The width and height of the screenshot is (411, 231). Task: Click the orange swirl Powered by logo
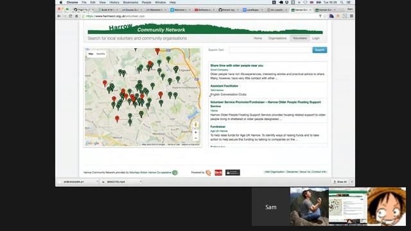coord(208,173)
